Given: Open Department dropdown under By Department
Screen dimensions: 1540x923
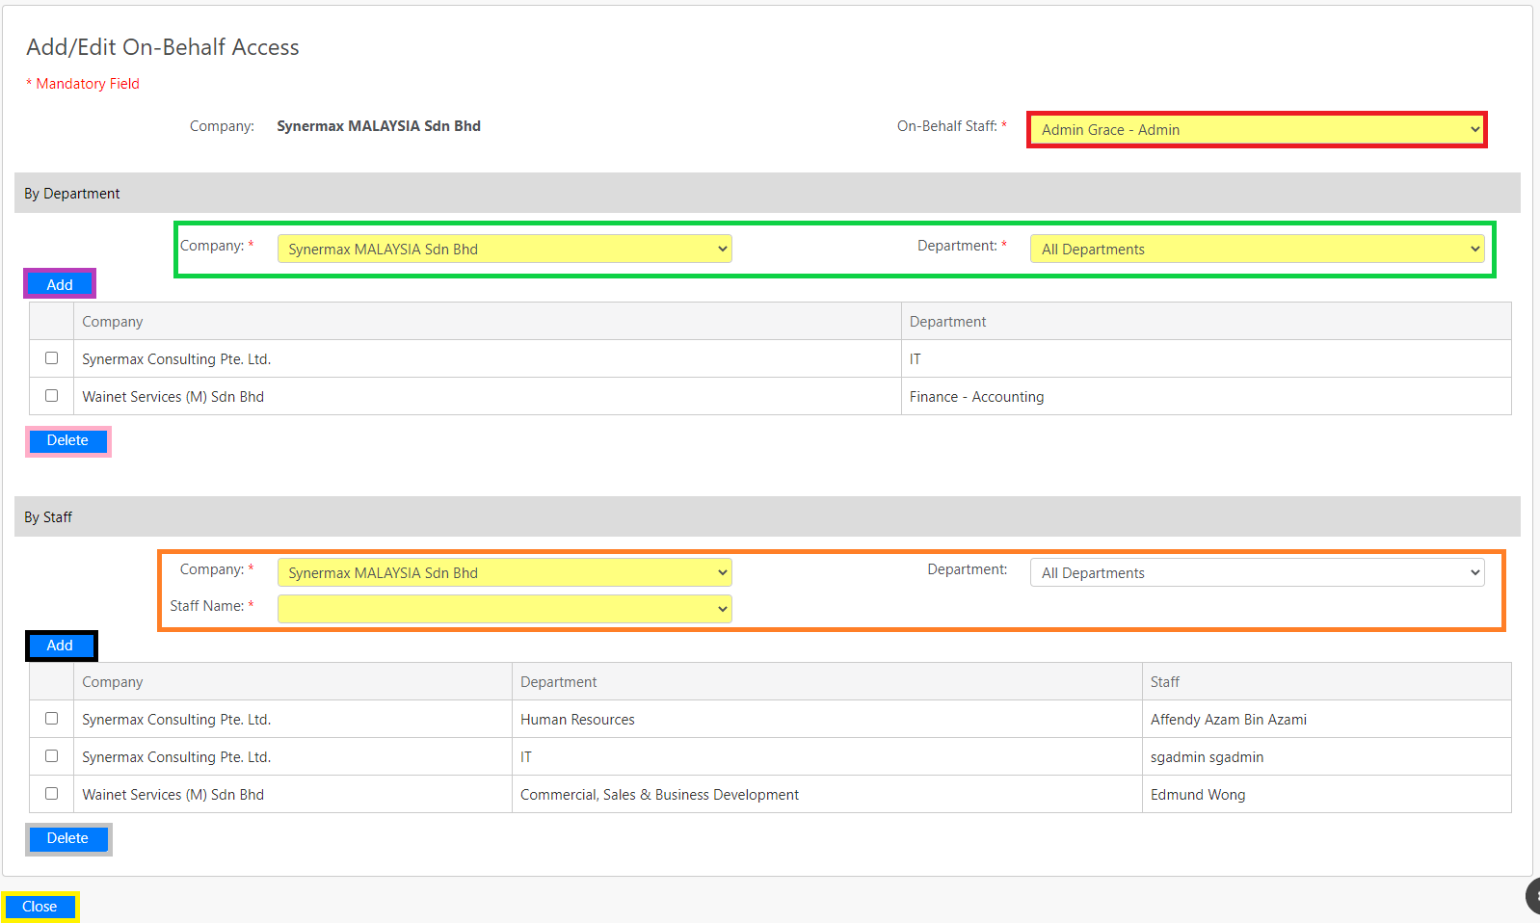Looking at the screenshot, I should click(1257, 249).
